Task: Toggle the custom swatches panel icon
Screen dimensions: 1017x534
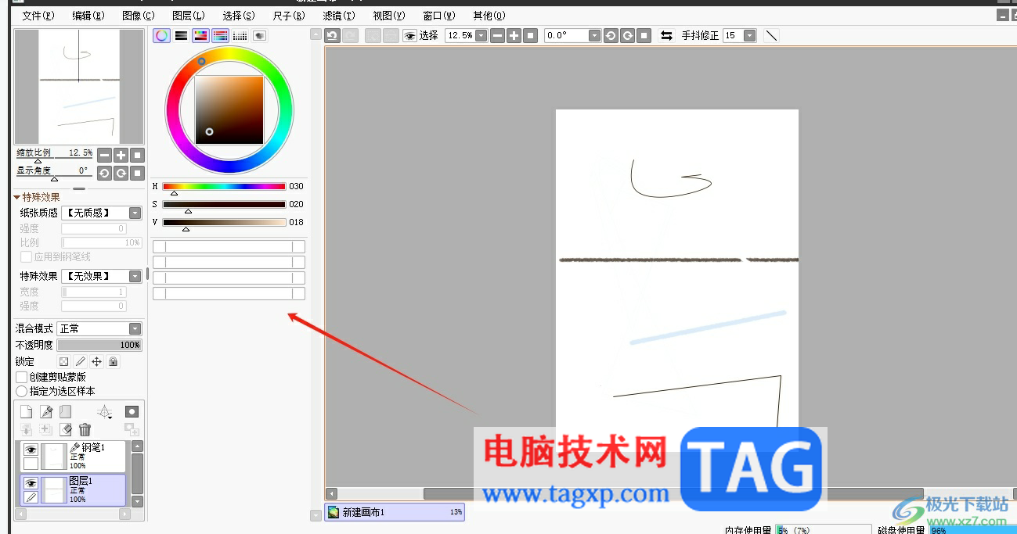Action: click(240, 35)
